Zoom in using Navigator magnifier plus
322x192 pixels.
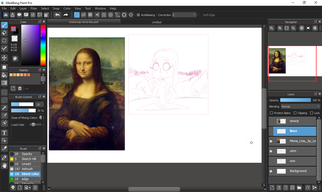280,28
